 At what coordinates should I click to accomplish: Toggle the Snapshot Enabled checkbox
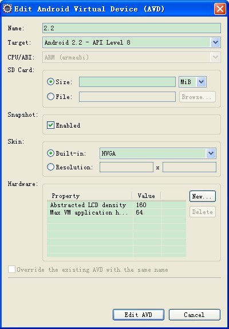coord(50,125)
